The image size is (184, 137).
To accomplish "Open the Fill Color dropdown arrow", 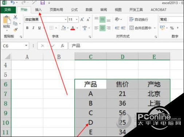I will (68, 28).
